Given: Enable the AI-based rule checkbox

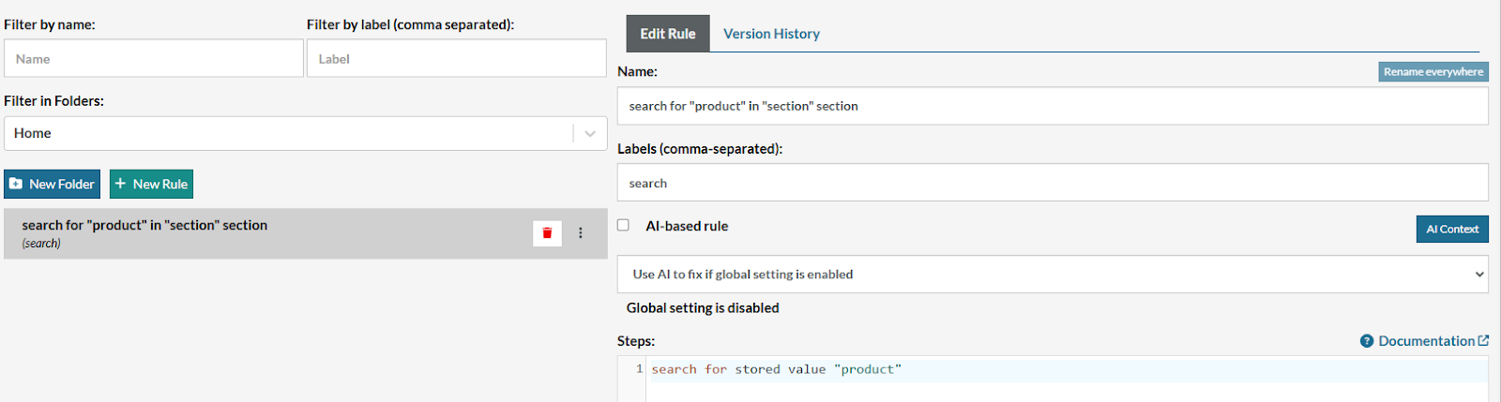Looking at the screenshot, I should (623, 225).
